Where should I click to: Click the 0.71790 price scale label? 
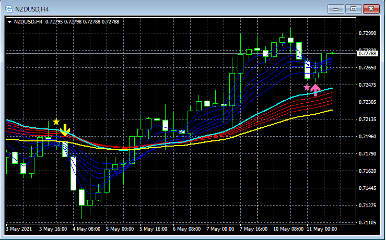point(368,154)
